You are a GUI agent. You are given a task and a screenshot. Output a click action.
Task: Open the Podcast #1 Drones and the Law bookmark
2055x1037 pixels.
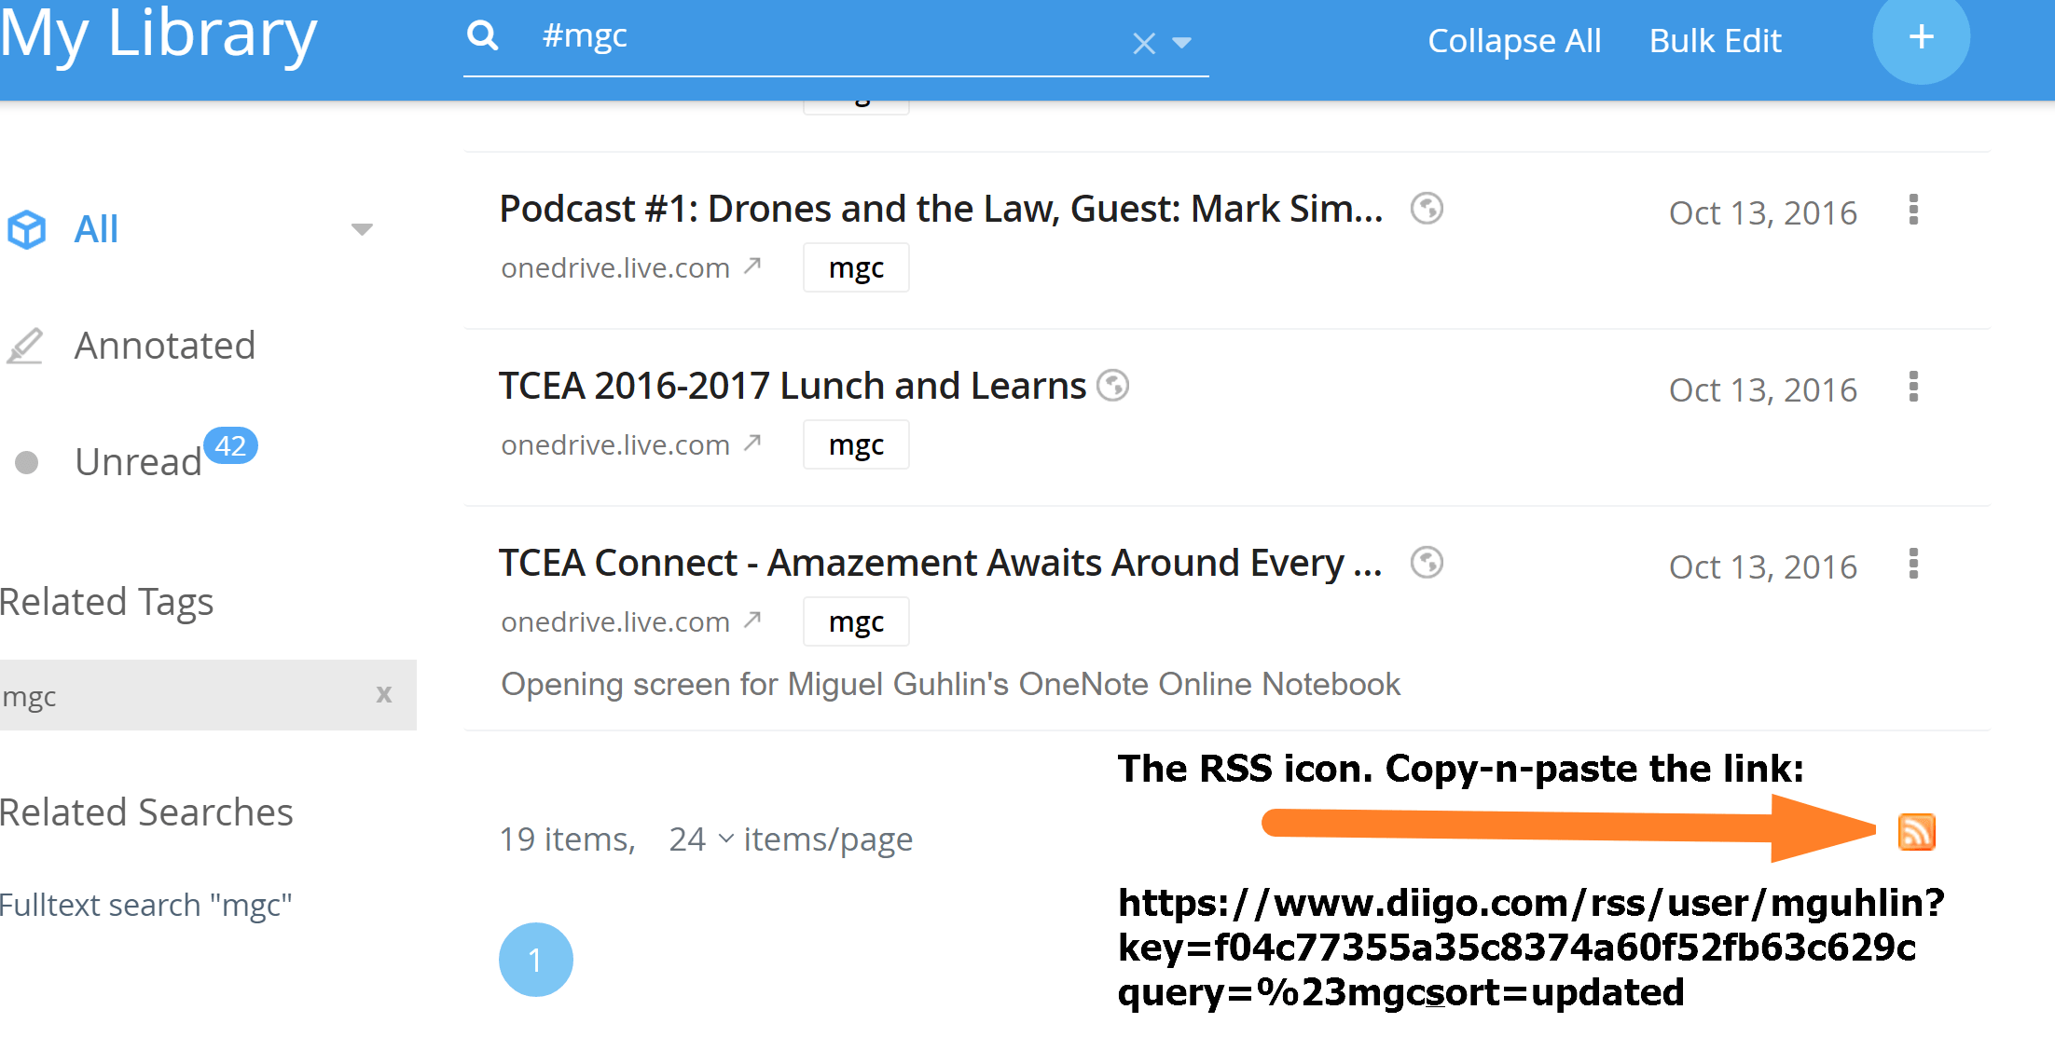point(941,209)
